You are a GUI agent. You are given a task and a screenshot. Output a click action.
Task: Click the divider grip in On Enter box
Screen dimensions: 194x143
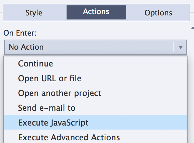(x=174, y=47)
